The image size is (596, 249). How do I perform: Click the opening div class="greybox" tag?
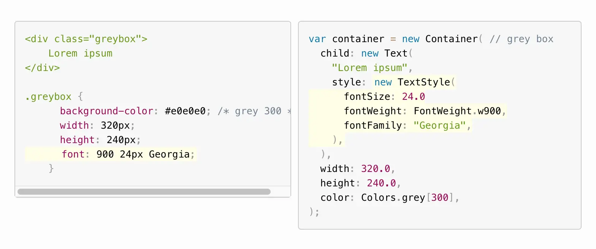click(x=86, y=39)
